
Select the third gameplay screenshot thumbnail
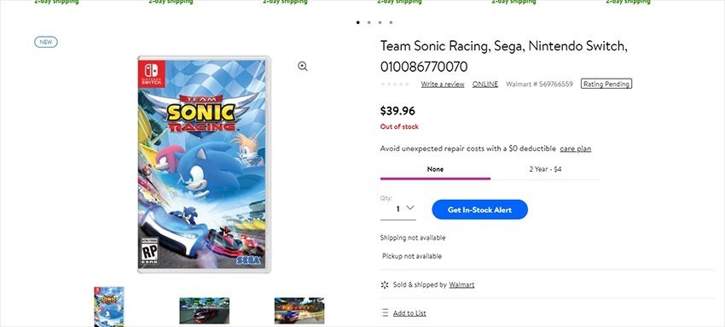point(299,310)
